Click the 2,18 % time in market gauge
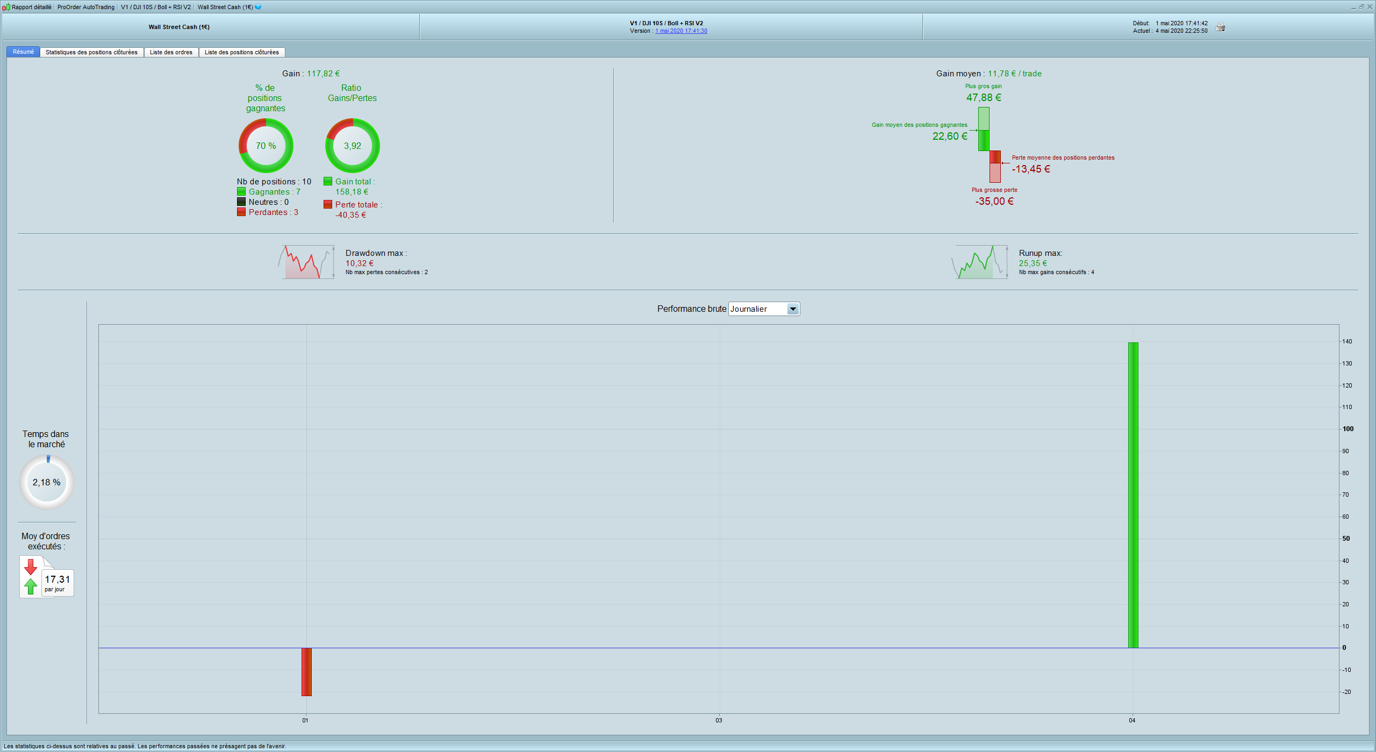This screenshot has width=1376, height=752. (x=47, y=482)
